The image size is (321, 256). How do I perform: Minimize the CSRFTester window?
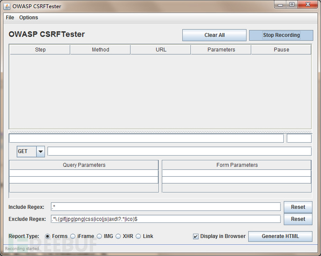[x=281, y=5]
